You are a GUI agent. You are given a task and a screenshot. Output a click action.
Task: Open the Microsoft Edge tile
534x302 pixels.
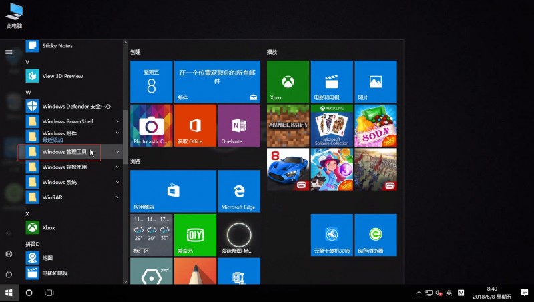[x=239, y=191]
